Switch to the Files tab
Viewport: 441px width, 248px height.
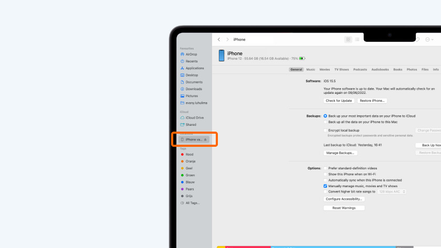[425, 69]
